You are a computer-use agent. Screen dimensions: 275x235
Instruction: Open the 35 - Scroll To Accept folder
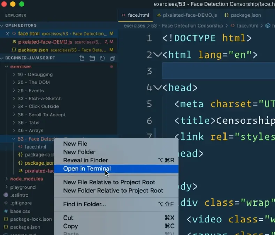click(x=41, y=115)
